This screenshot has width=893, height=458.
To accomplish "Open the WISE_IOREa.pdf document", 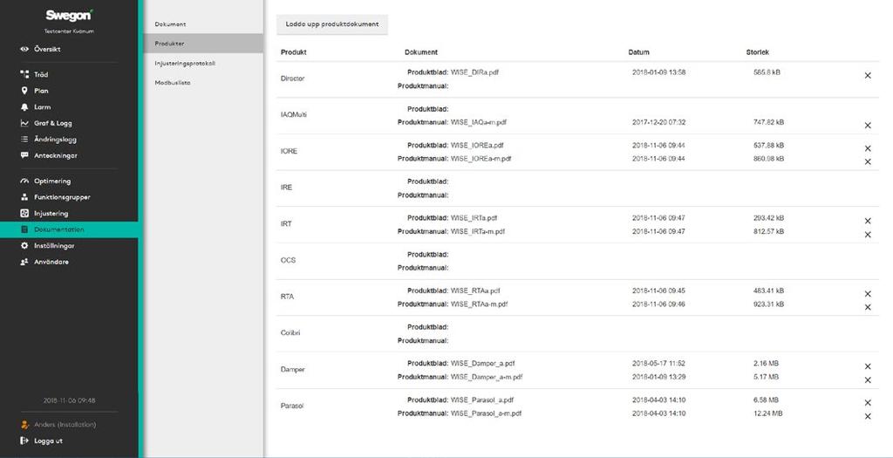I will pos(477,146).
